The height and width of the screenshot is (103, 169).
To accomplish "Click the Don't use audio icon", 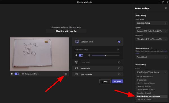I will point(77,74).
